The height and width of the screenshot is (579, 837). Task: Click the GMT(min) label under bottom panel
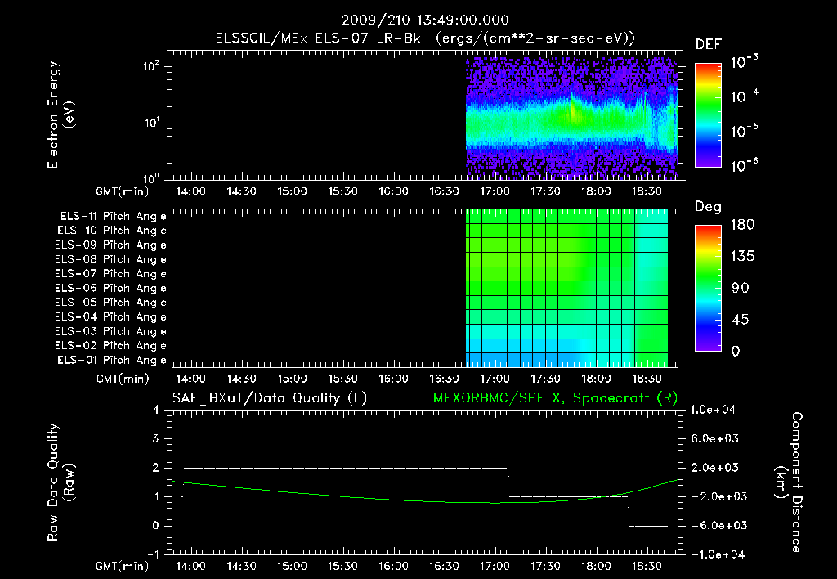[123, 566]
